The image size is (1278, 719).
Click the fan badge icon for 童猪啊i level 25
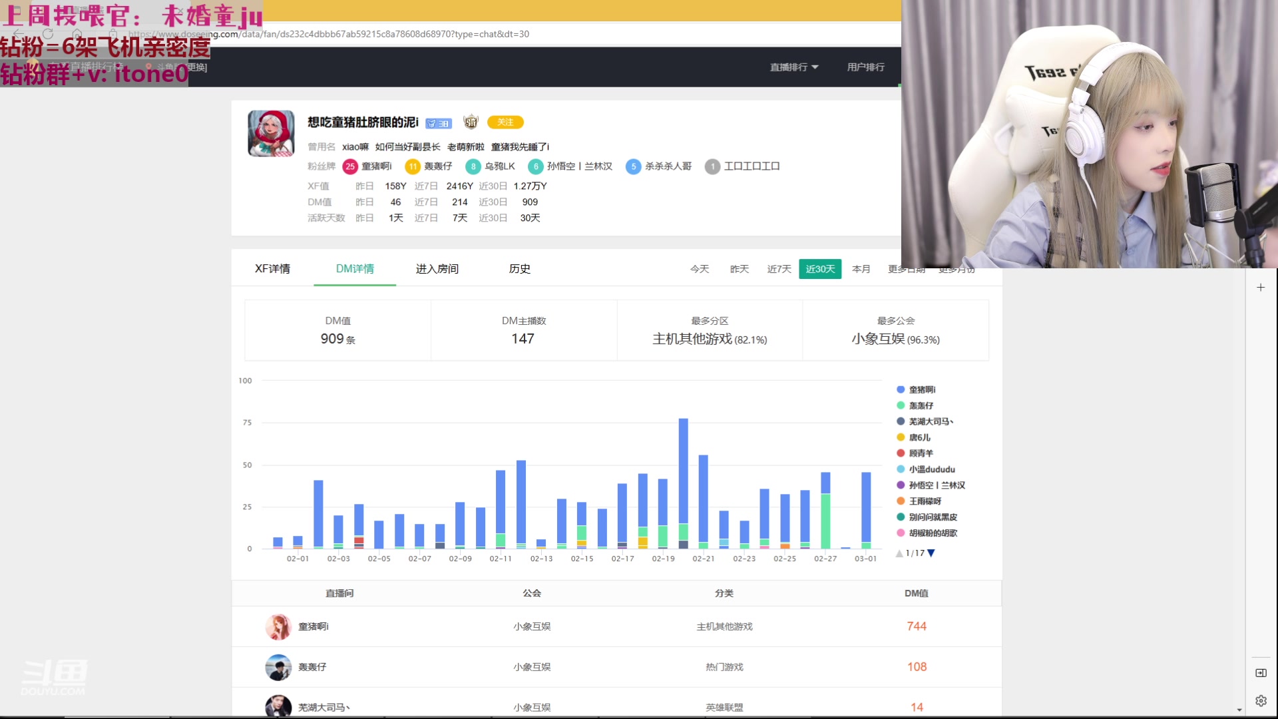(x=351, y=166)
